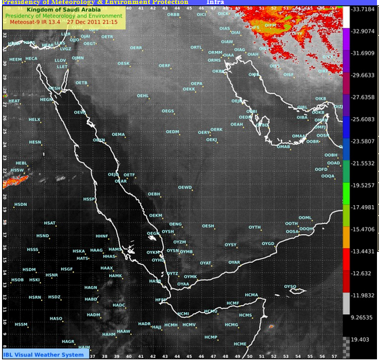This screenshot has width=379, height=360.
Task: Select the purple -32.9074 color scale band
Action: click(346, 39)
